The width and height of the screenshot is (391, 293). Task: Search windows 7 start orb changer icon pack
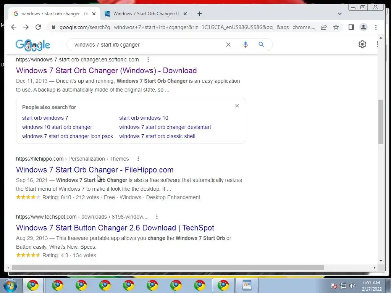[68, 136]
